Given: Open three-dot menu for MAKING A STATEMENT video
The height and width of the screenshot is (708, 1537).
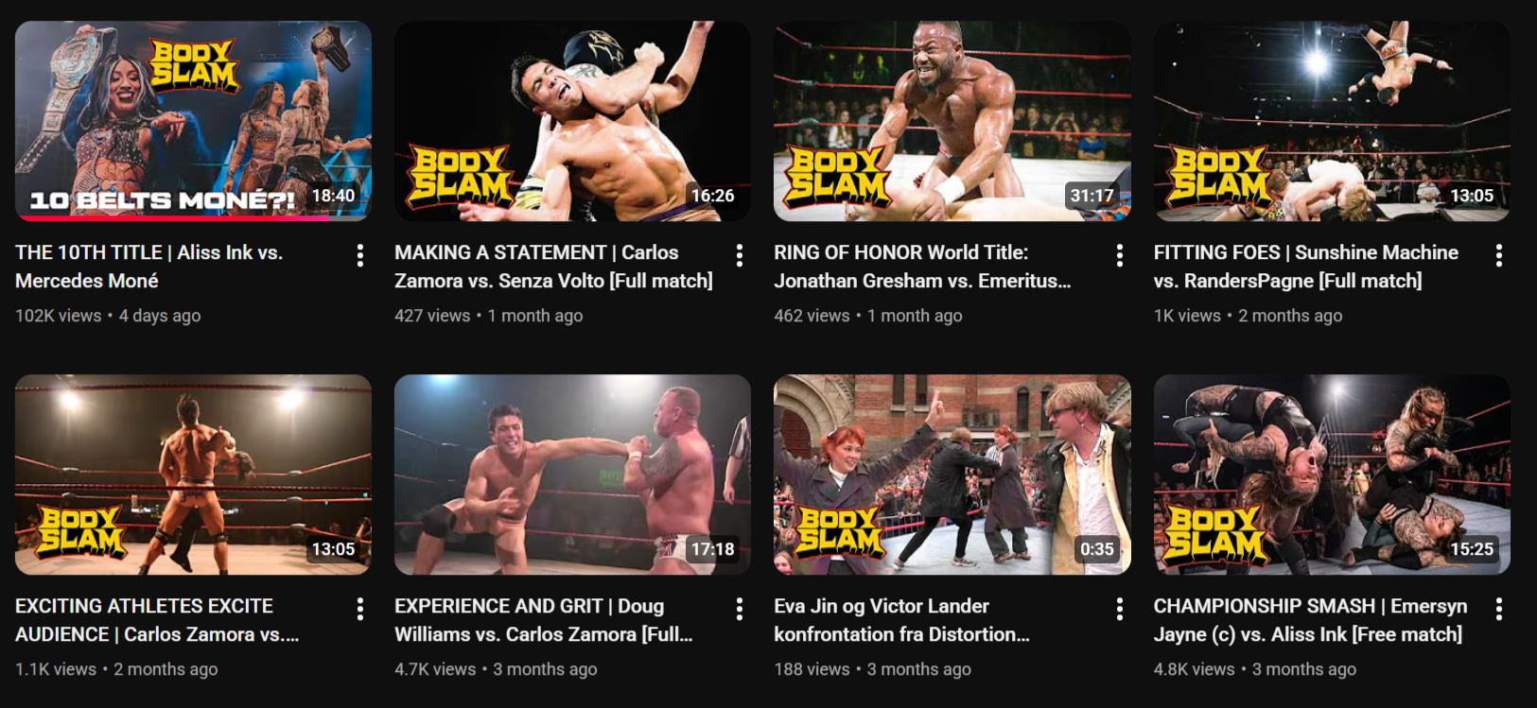Looking at the screenshot, I should tap(739, 255).
